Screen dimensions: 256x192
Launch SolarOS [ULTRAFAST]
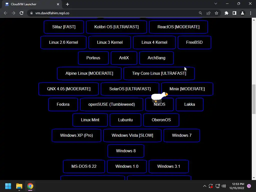click(130, 89)
